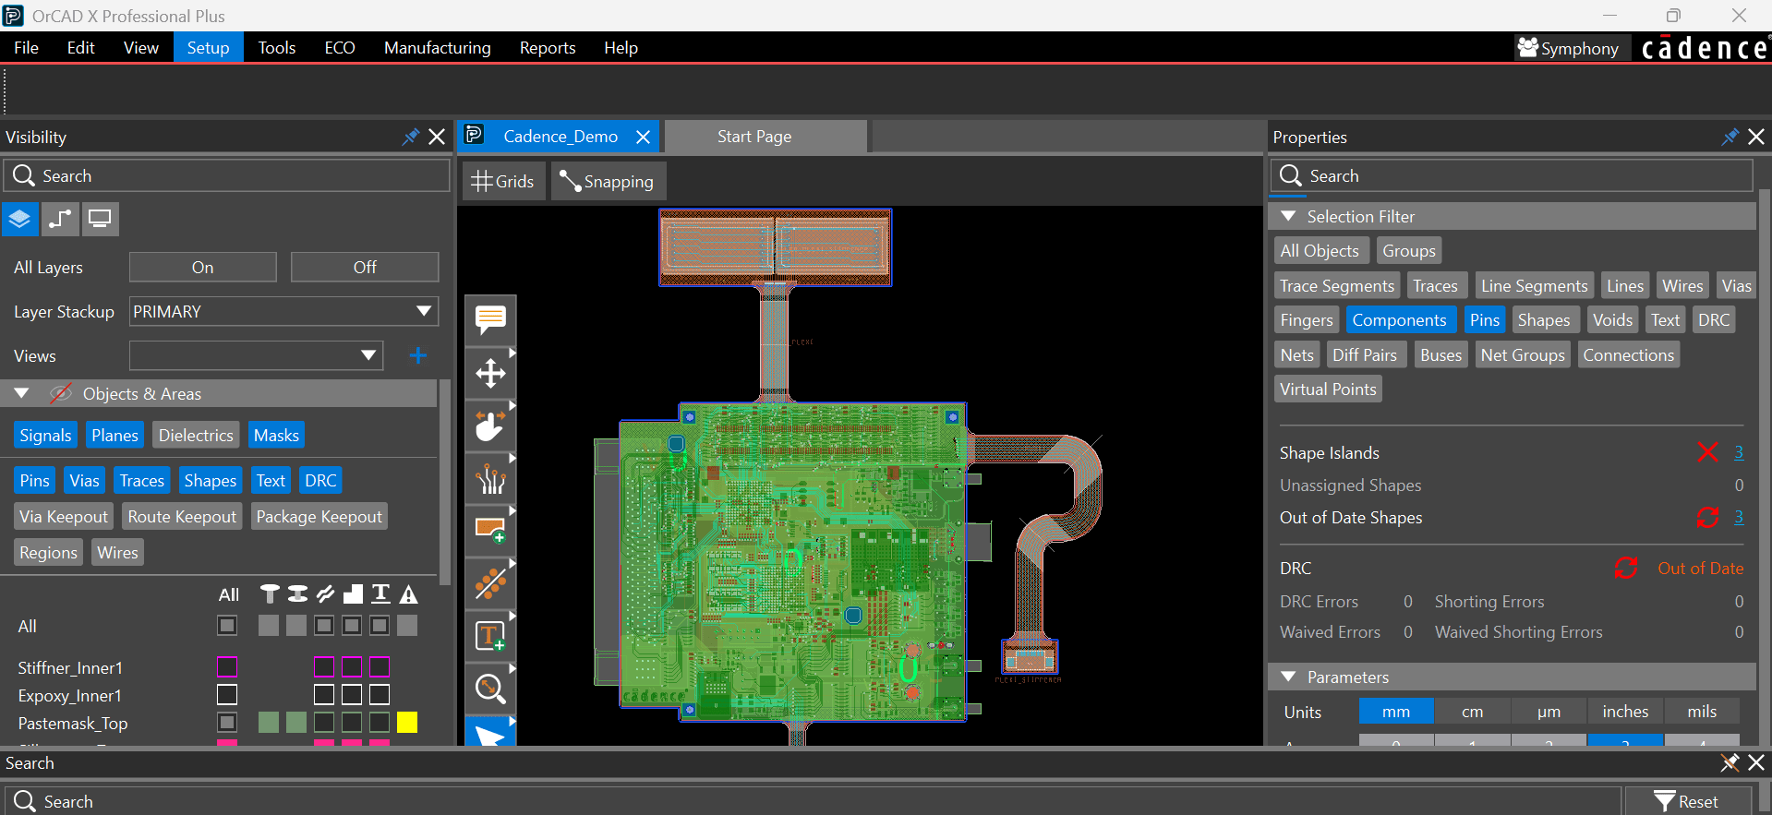Toggle Via Keepout object filter
The width and height of the screenshot is (1772, 815).
pyautogui.click(x=64, y=517)
